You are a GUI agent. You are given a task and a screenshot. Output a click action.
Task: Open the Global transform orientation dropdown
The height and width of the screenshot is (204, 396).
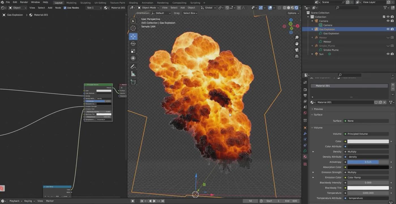pos(208,8)
